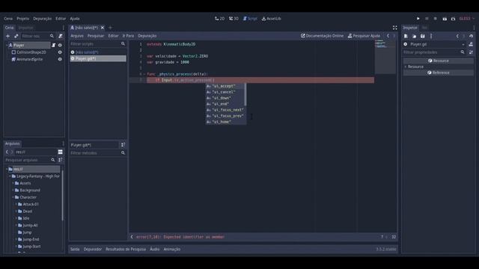Collapse script panel arrow beside error
This screenshot has height=269, width=479.
pos(132,237)
